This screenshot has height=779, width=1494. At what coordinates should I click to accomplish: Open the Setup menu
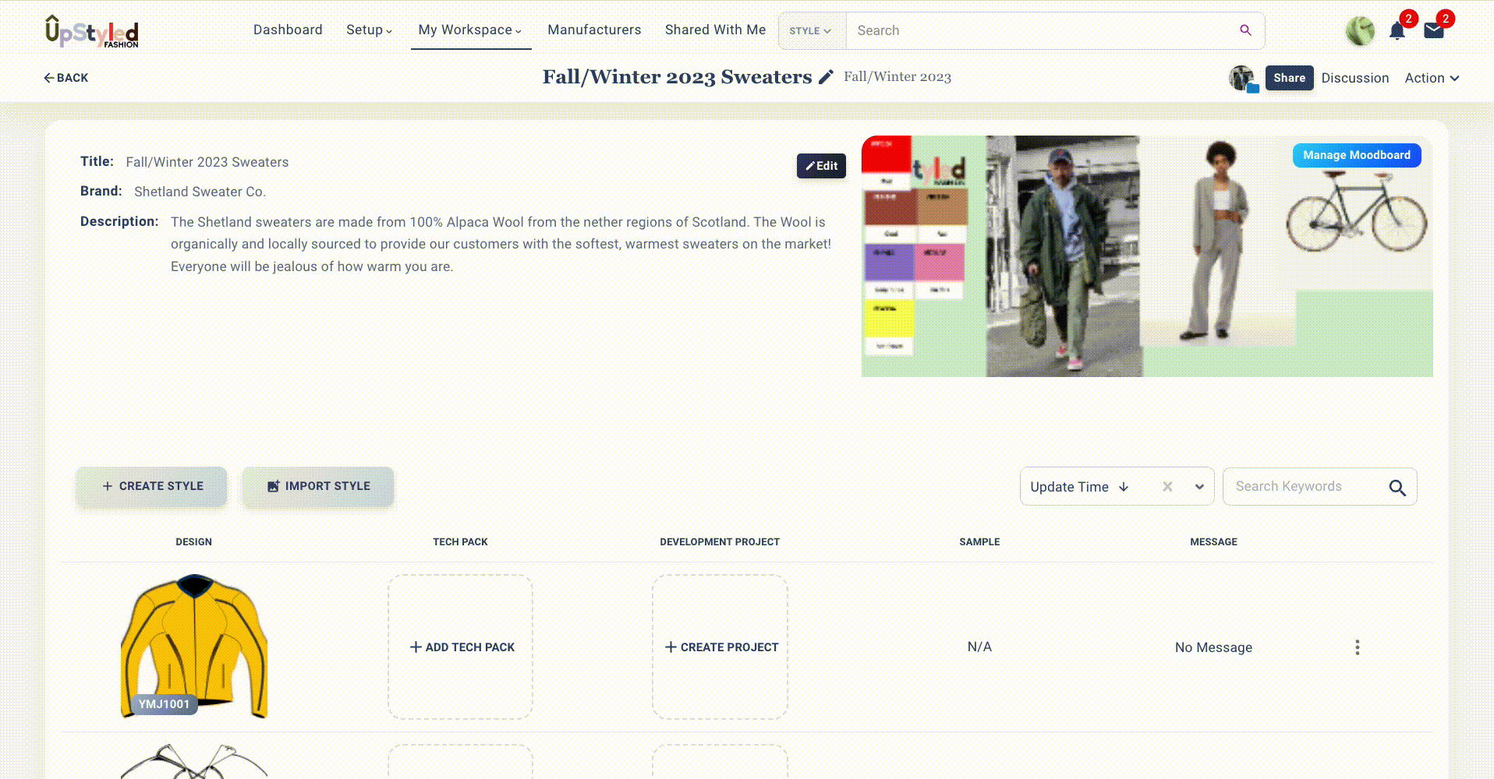tap(369, 30)
